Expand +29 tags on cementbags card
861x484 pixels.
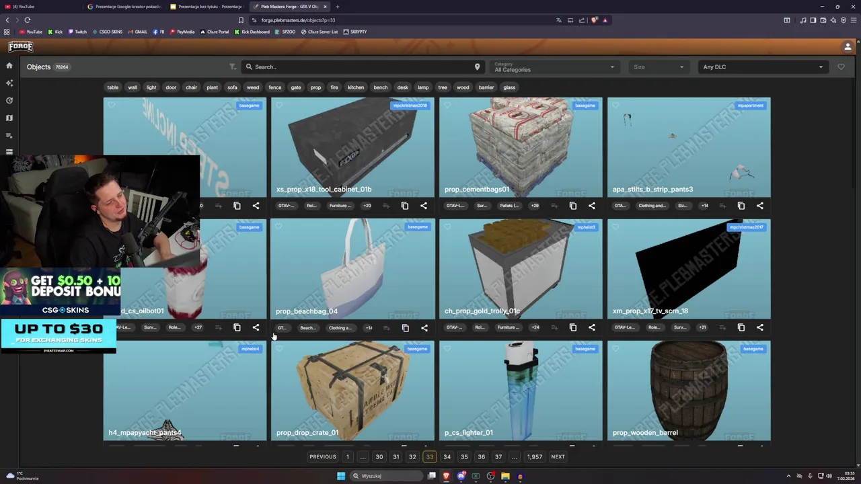click(535, 206)
